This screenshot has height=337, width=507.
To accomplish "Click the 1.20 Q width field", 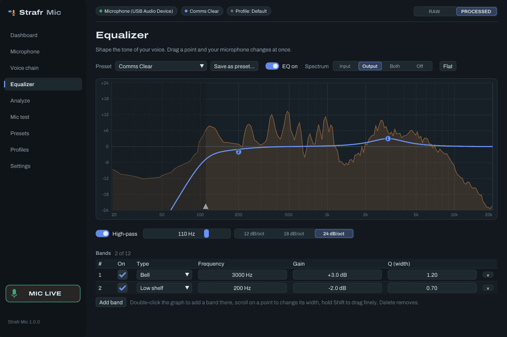I will pyautogui.click(x=432, y=275).
